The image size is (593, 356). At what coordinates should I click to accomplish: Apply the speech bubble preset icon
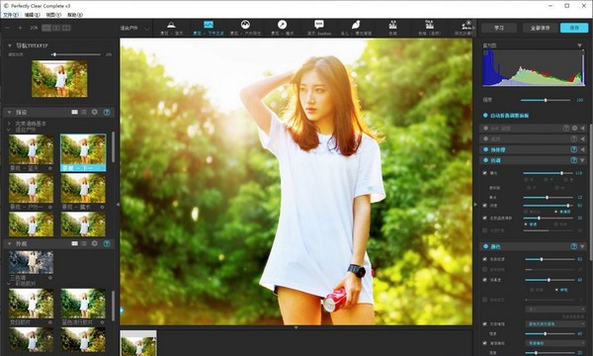click(319, 25)
